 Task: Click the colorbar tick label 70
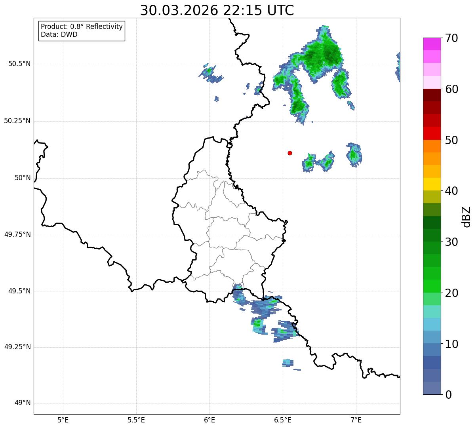coord(452,38)
